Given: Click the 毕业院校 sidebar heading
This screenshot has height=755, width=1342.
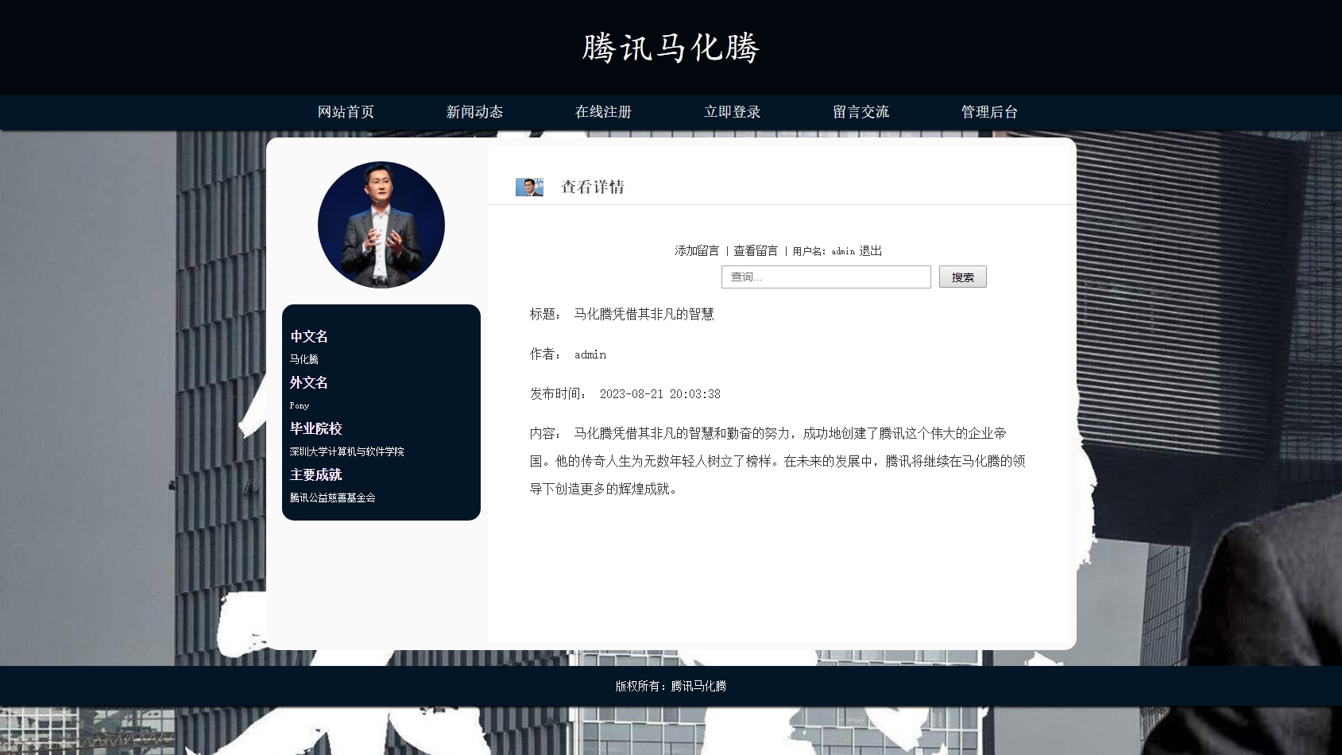Looking at the screenshot, I should [315, 428].
